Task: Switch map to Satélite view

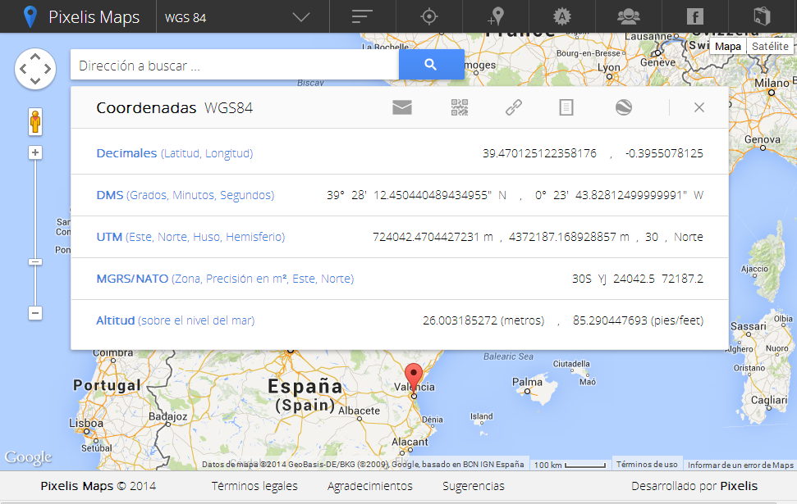Action: [770, 47]
